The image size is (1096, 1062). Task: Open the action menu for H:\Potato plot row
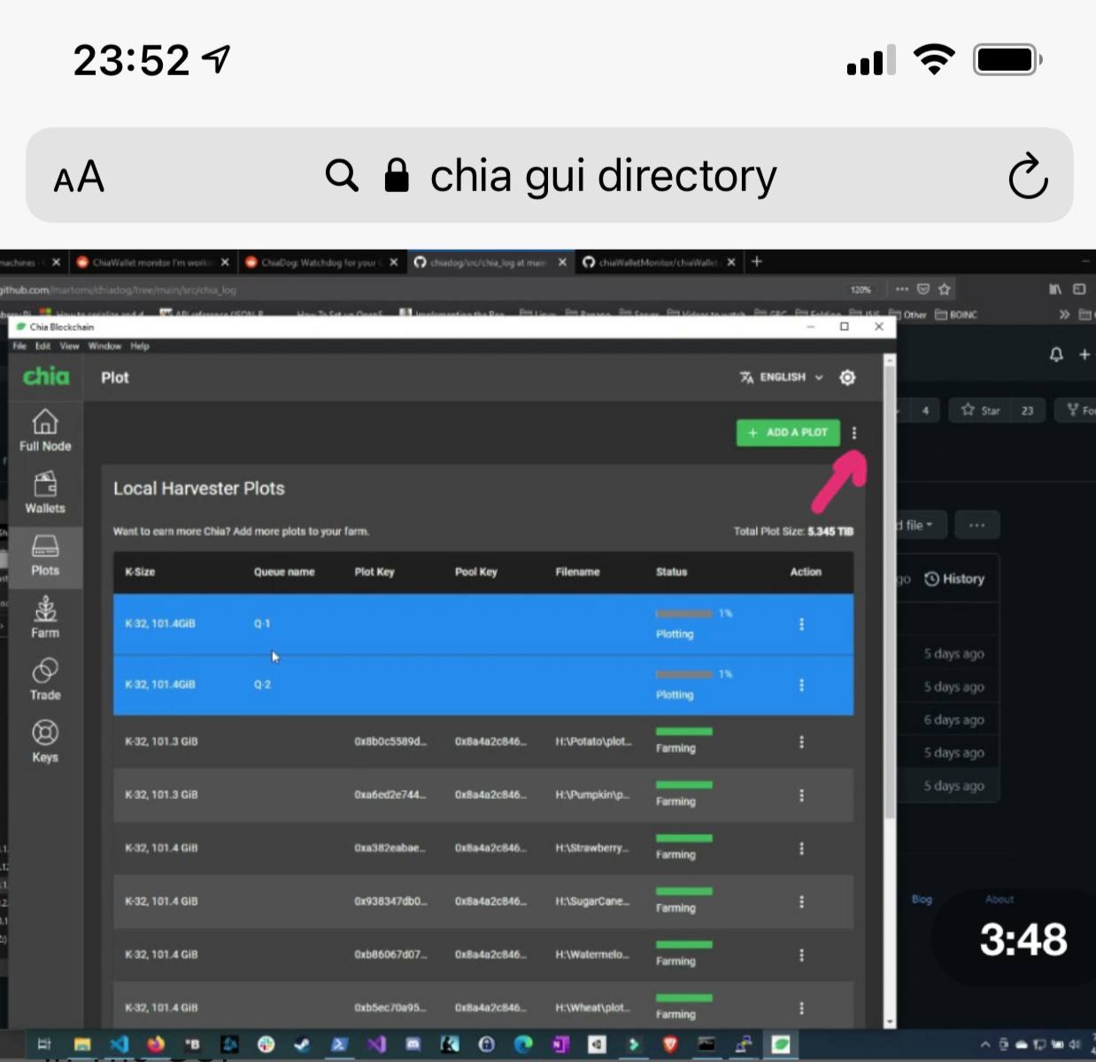coord(801,742)
